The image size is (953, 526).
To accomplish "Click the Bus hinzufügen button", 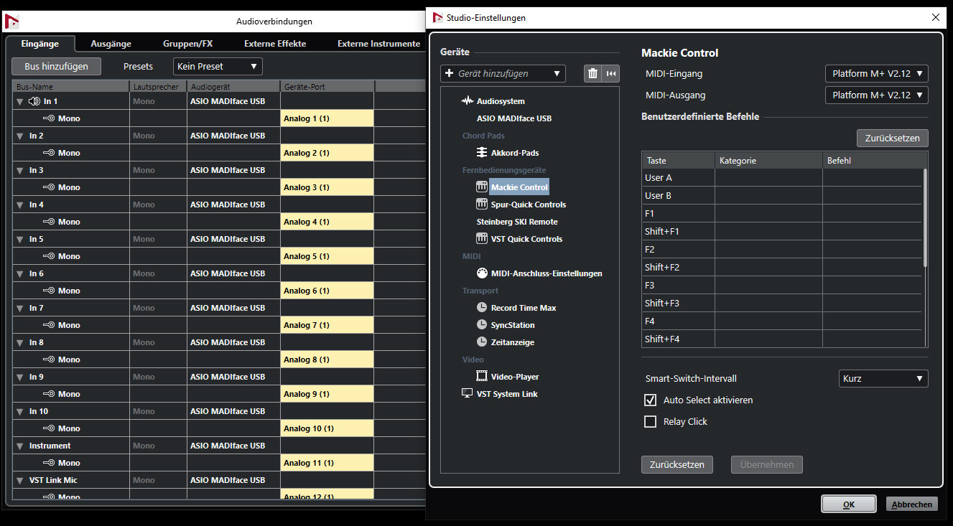I will pyautogui.click(x=56, y=66).
